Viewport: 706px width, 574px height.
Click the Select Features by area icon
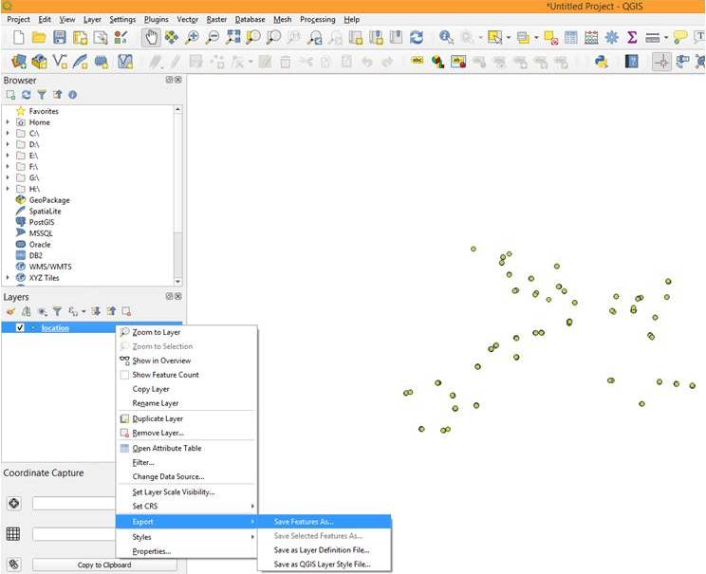pyautogui.click(x=494, y=38)
